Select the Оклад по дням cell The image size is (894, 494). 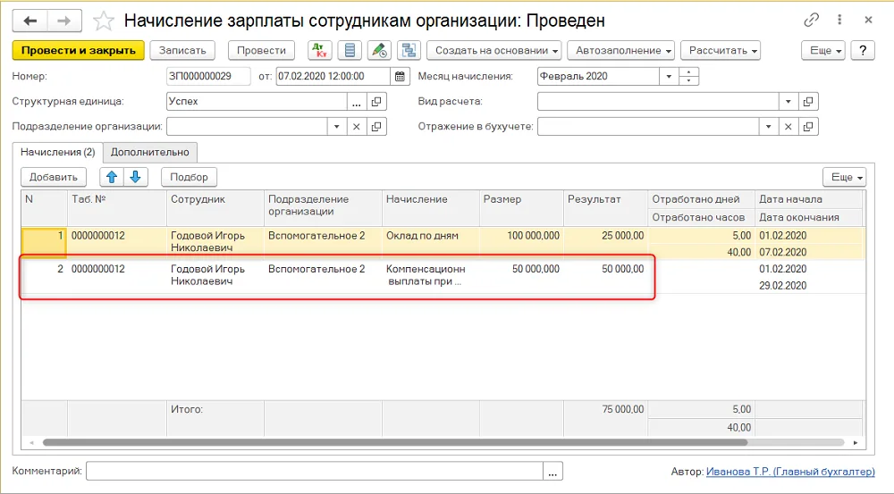[431, 243]
